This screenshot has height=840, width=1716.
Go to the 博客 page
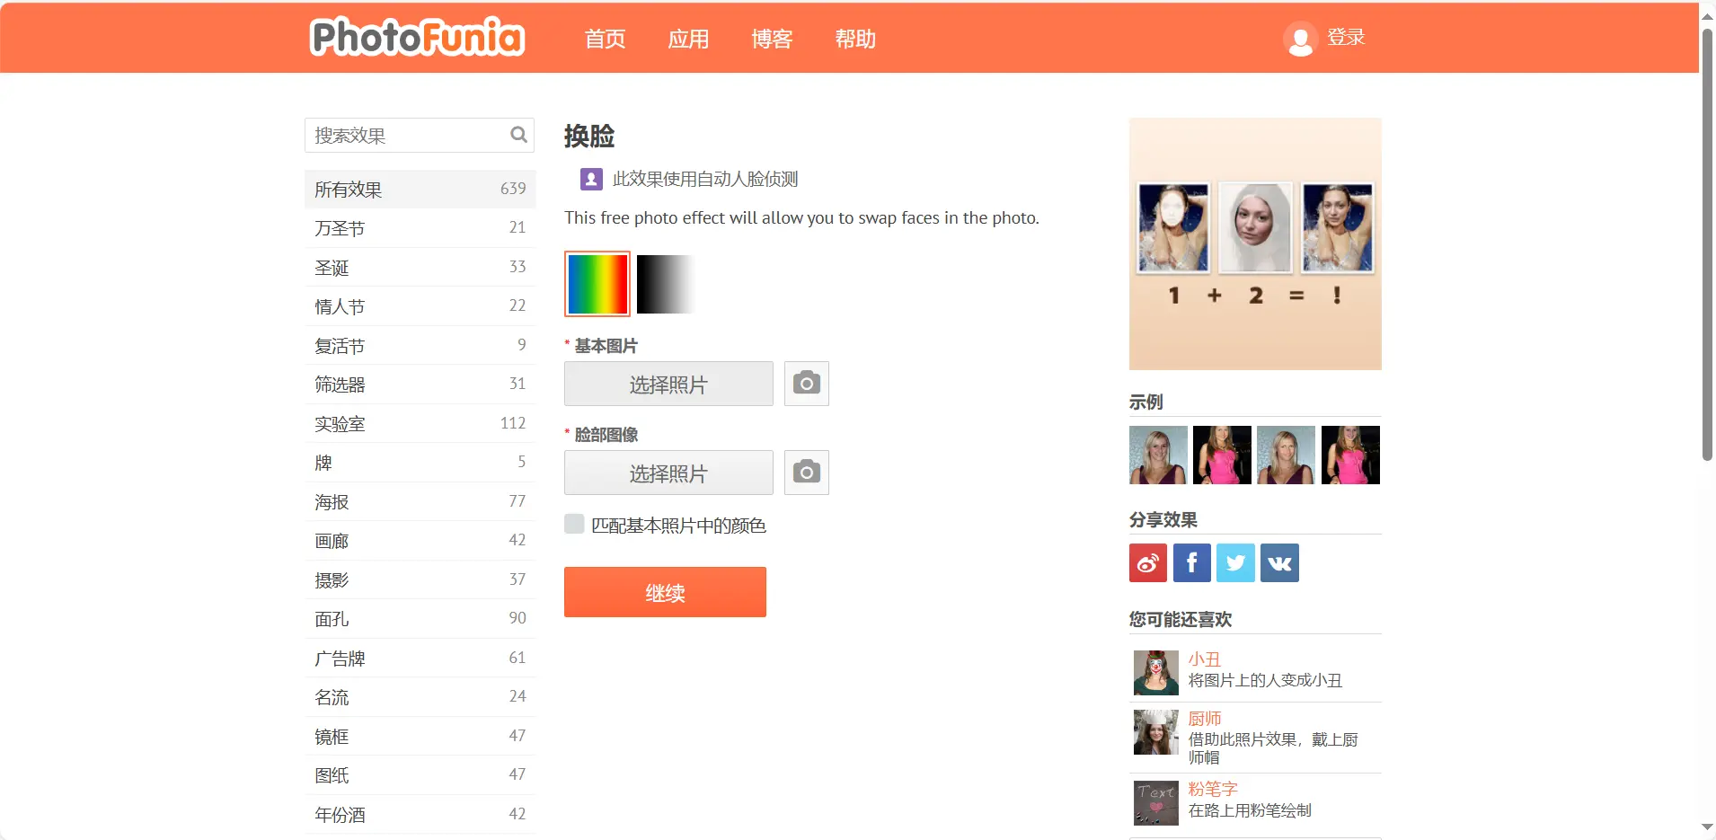772,39
